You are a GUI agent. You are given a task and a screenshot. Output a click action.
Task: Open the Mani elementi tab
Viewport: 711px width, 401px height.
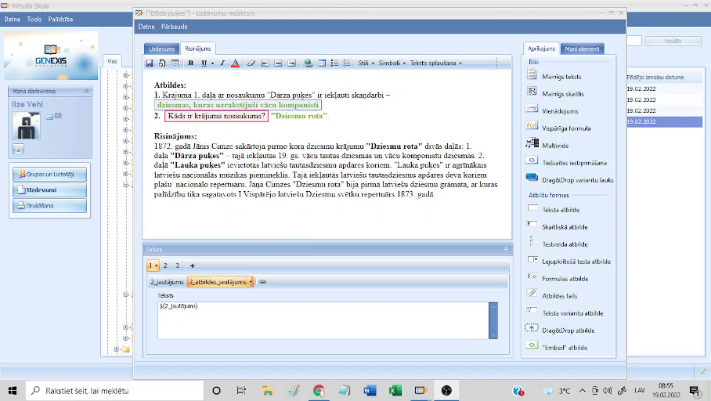[583, 49]
